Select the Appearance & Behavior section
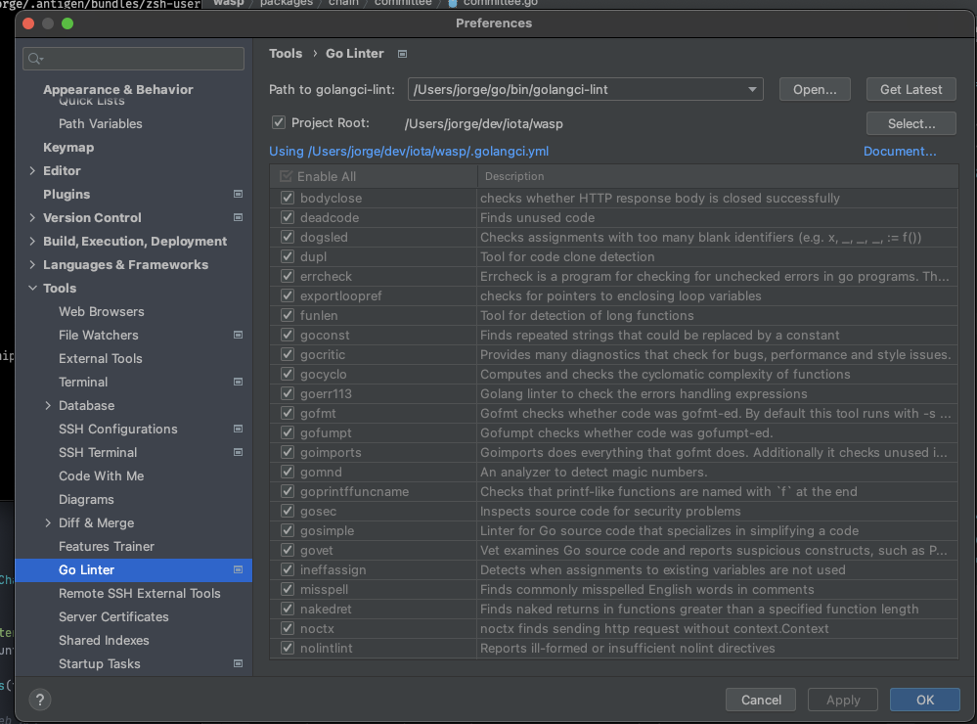Viewport: 977px width, 724px height. click(118, 89)
